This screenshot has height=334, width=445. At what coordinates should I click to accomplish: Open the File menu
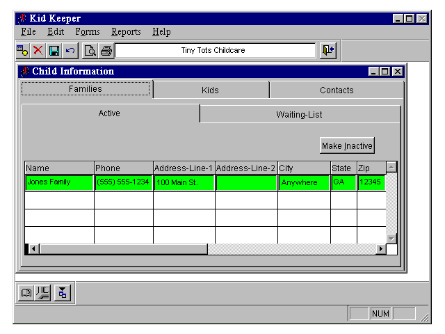[29, 32]
